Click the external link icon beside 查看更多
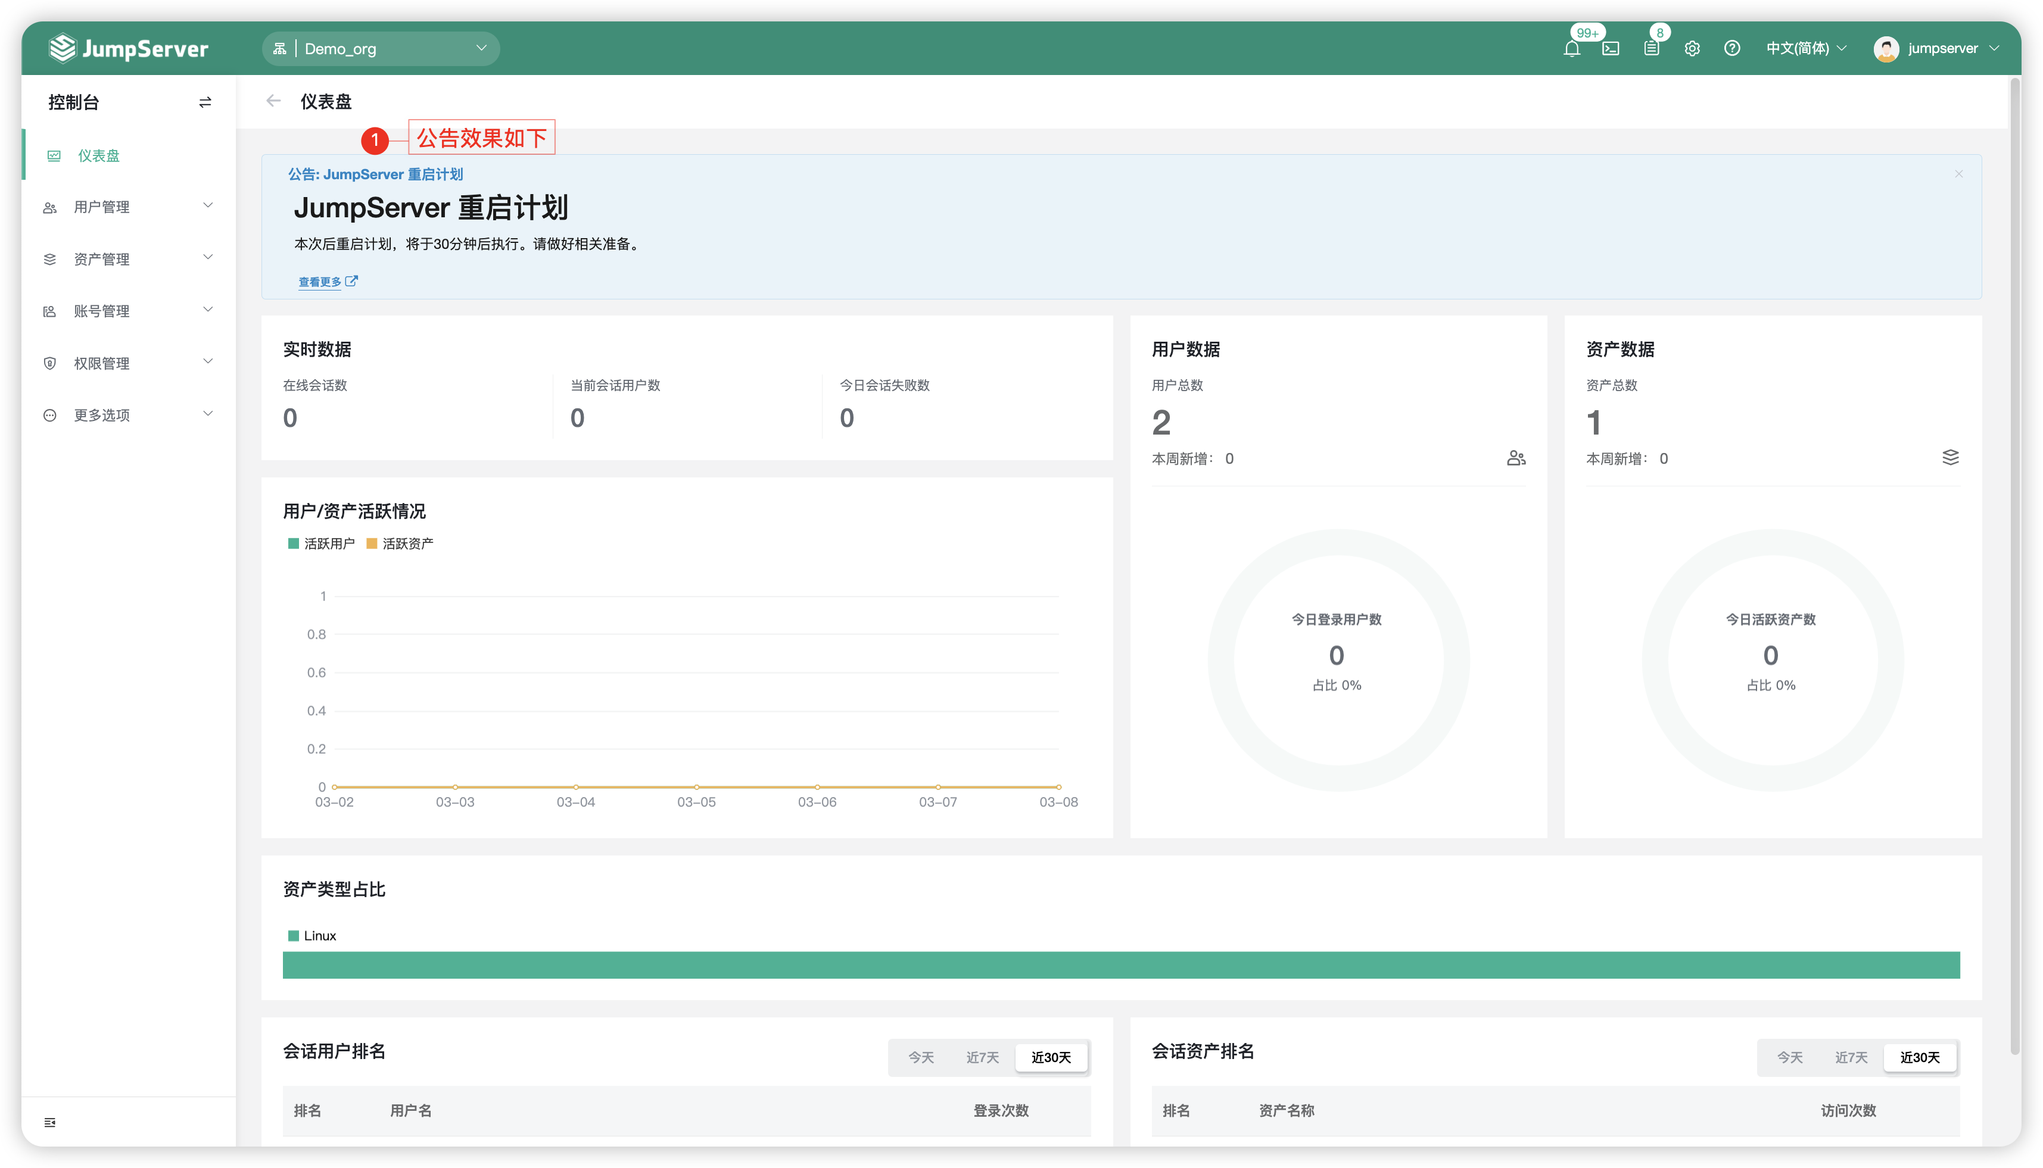Screen dimensions: 2043x1168 pos(351,281)
